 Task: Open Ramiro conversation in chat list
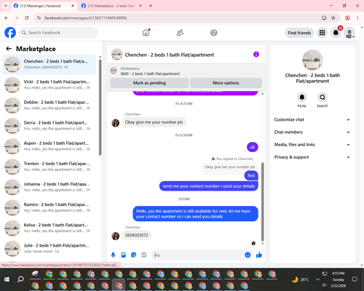[x=49, y=207]
